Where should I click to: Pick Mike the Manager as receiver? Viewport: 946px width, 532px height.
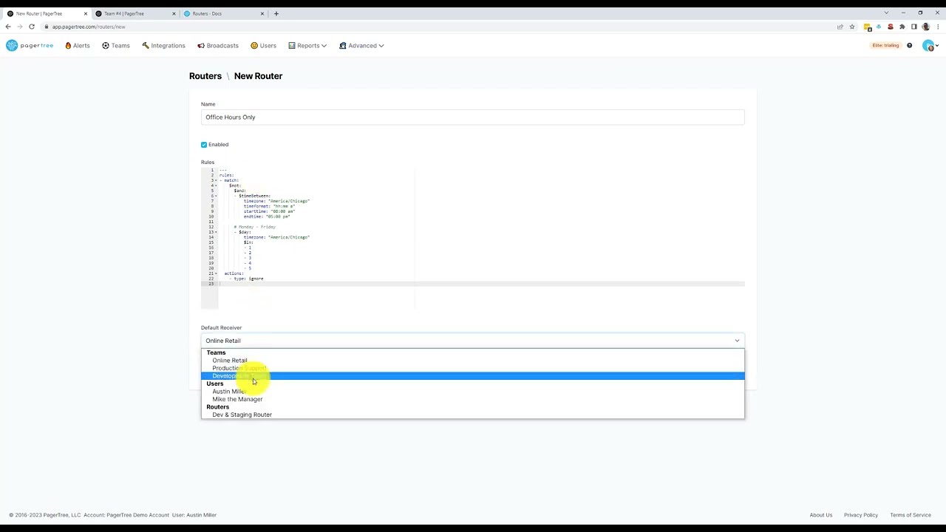tap(472, 399)
